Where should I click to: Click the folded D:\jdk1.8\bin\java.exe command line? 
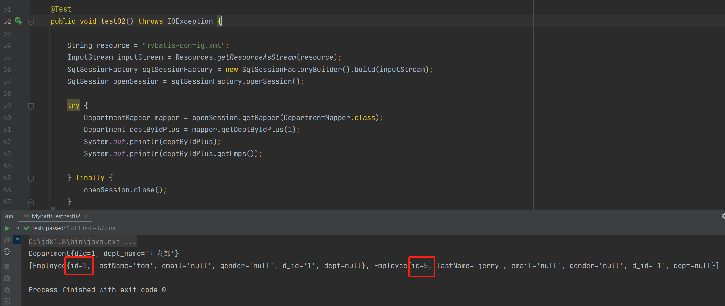(82, 241)
